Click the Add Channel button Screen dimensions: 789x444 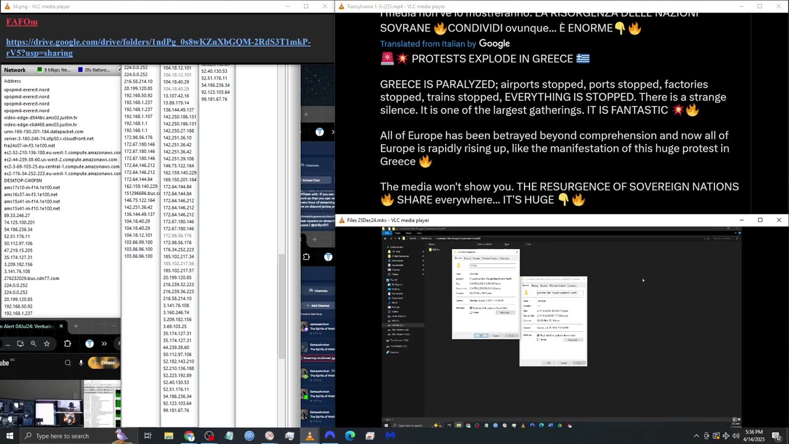(x=317, y=305)
